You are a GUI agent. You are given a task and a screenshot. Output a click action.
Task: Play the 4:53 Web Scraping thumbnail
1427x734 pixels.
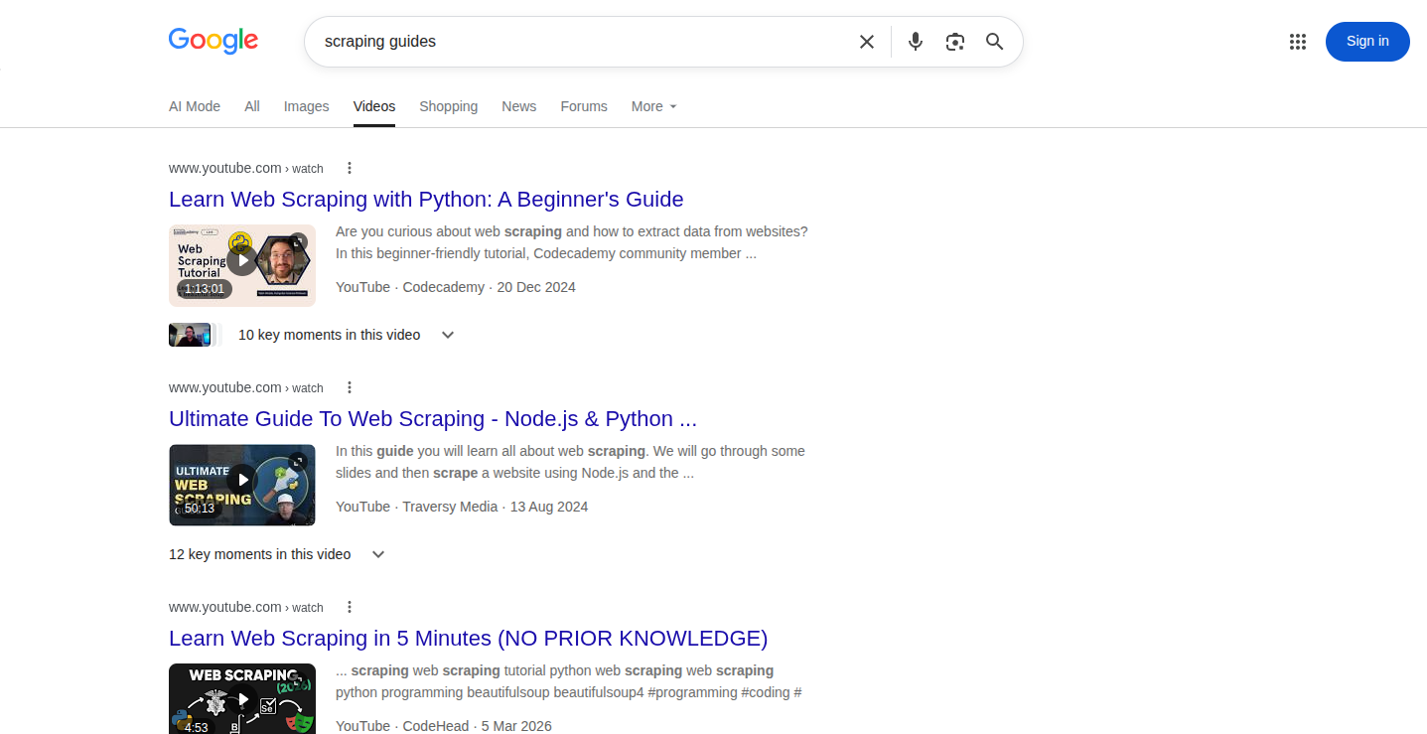pyautogui.click(x=242, y=699)
